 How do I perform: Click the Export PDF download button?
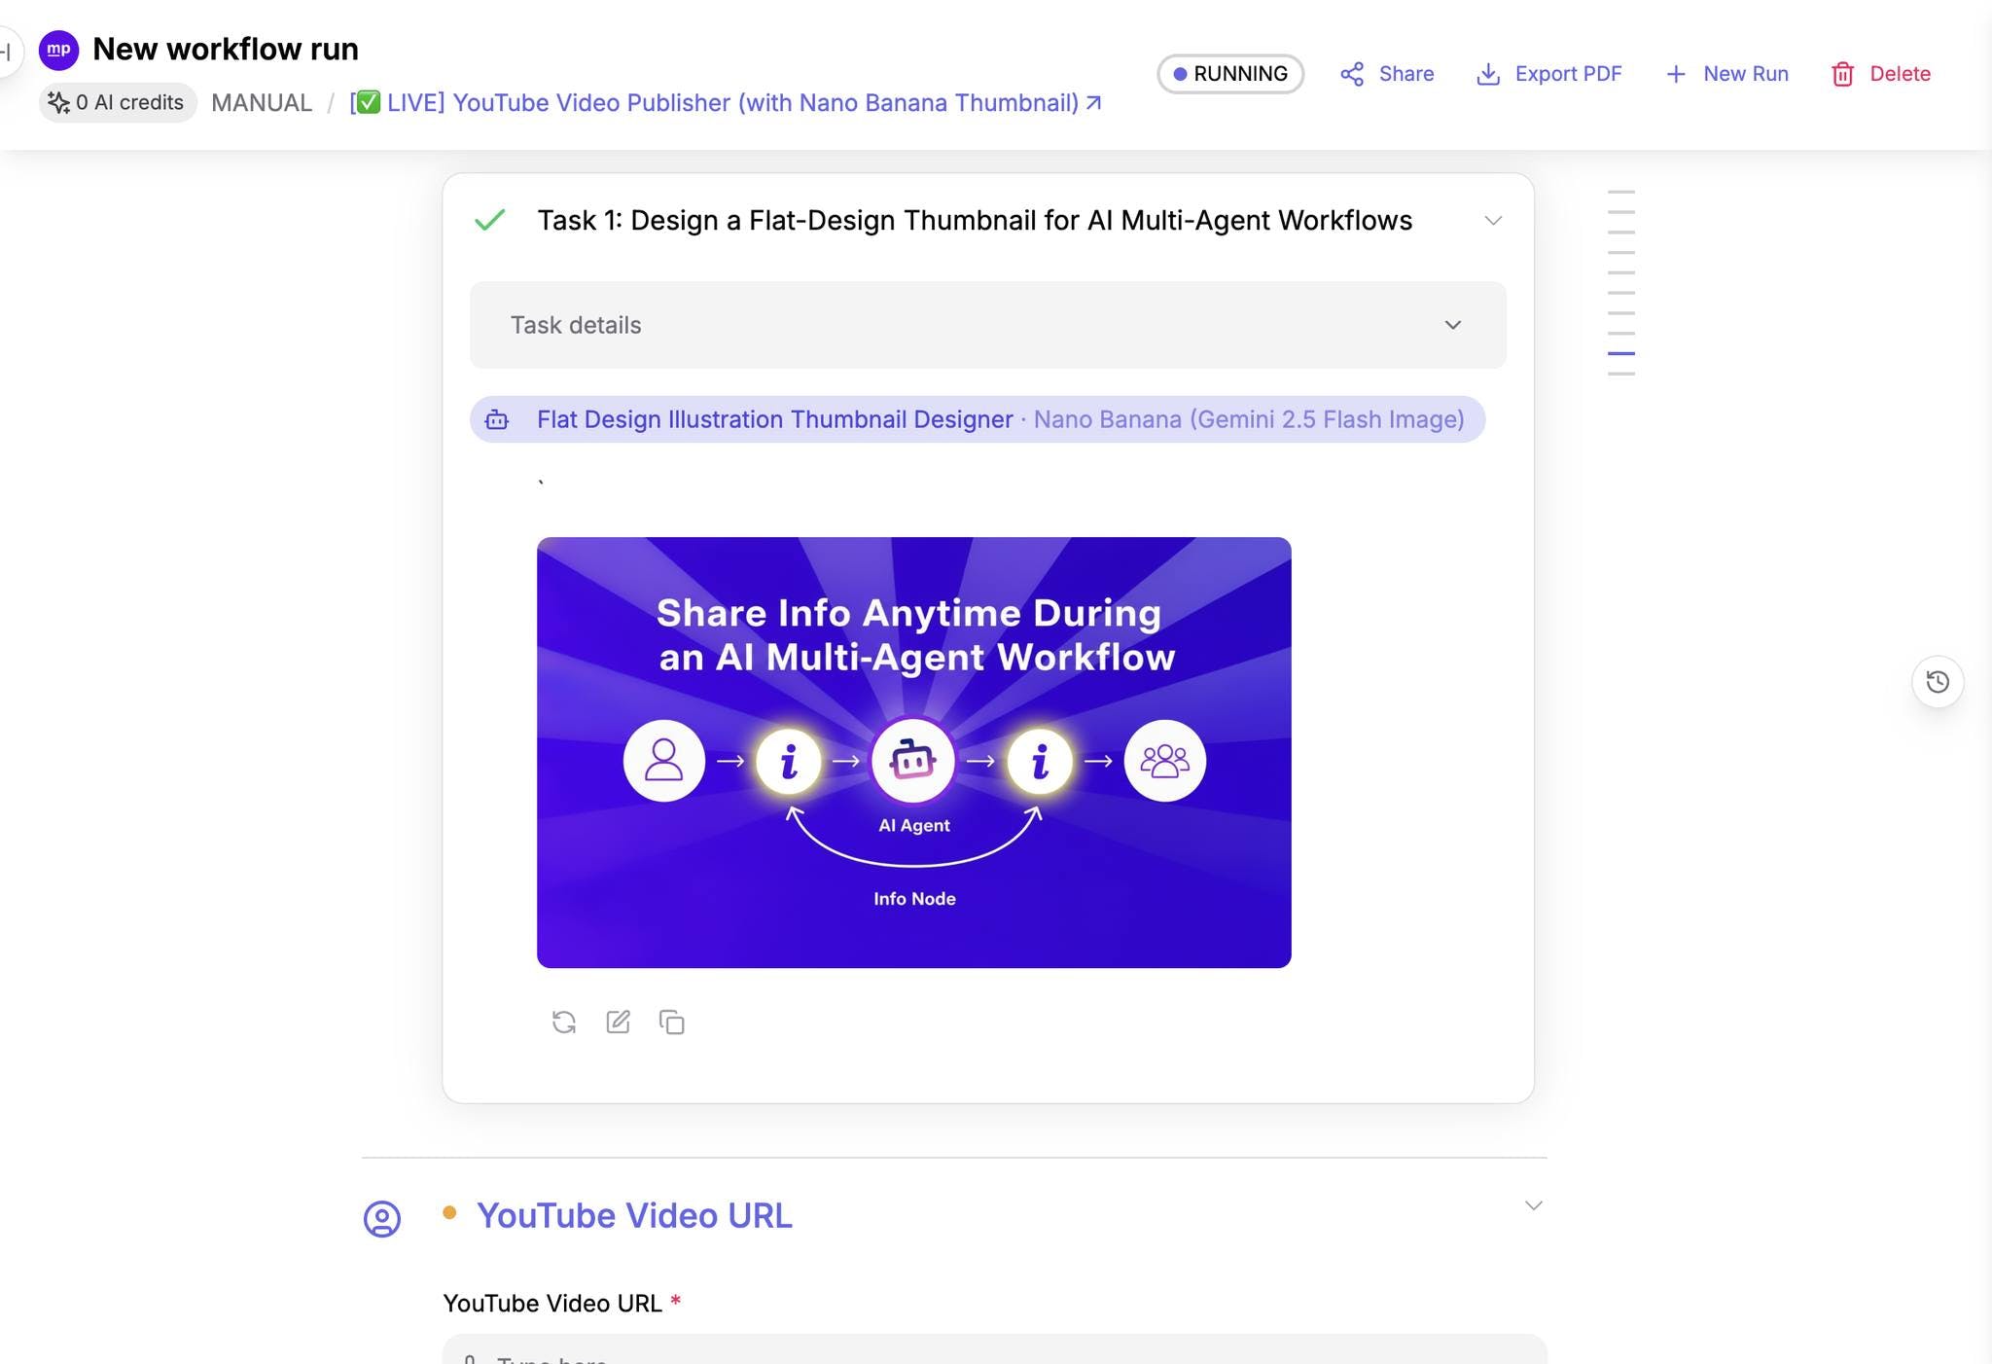(1549, 74)
